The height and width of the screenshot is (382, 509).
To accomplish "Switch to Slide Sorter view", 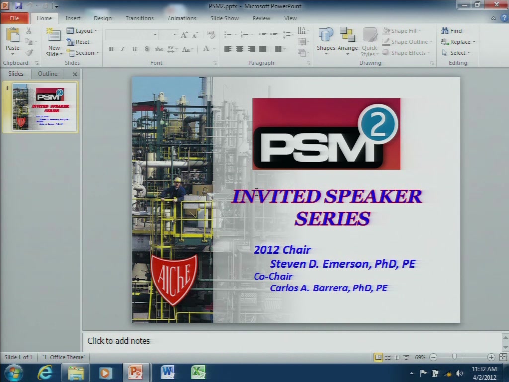I will point(388,357).
